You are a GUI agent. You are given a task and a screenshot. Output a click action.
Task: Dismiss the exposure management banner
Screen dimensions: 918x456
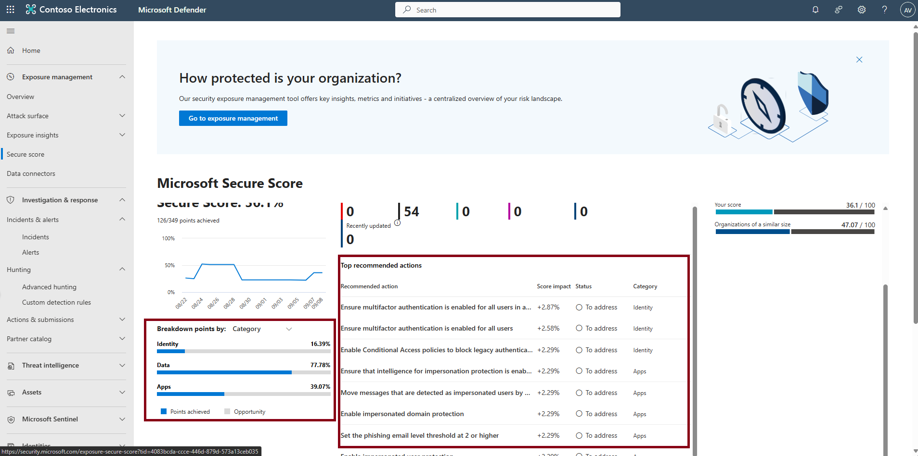[x=859, y=60]
